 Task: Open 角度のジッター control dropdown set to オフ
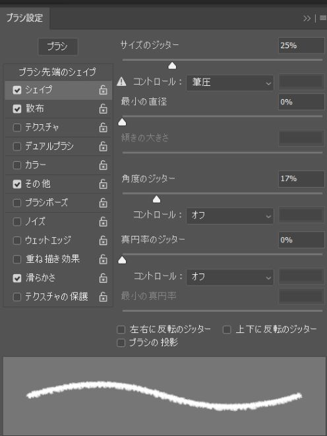[x=230, y=216]
